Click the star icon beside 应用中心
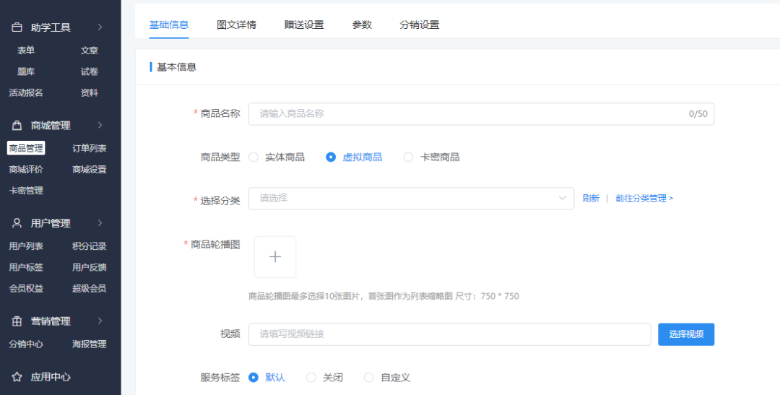780x395 pixels. [x=17, y=377]
